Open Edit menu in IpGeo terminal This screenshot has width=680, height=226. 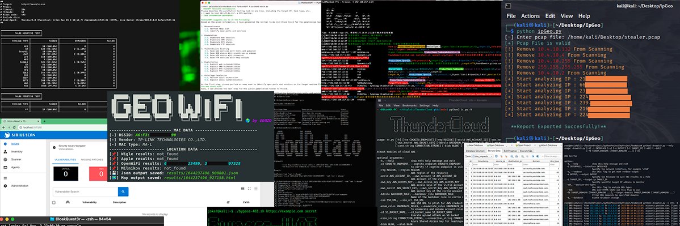(551, 16)
